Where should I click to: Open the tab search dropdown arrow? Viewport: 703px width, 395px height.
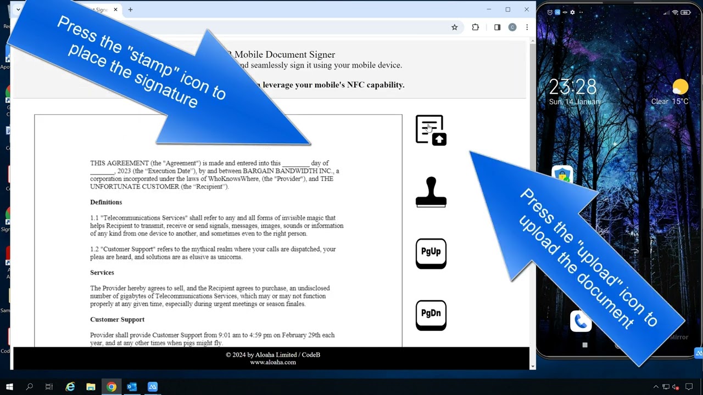(x=18, y=9)
